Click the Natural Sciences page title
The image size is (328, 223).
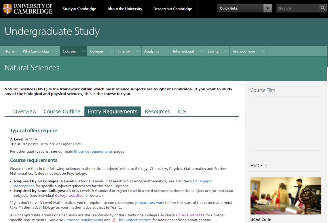pos(32,68)
